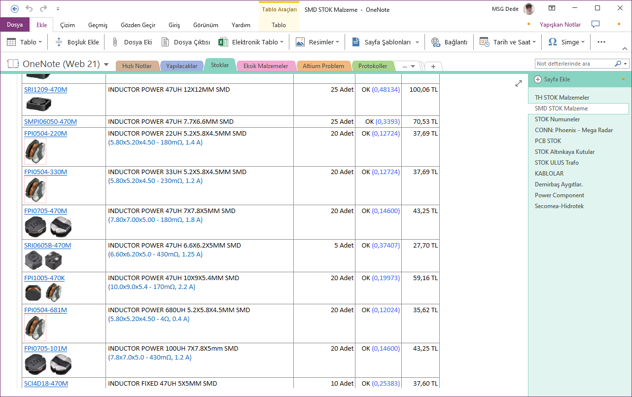Image resolution: width=632 pixels, height=397 pixels.
Task: Open the Secomea-Hidrotek page
Action: [559, 206]
